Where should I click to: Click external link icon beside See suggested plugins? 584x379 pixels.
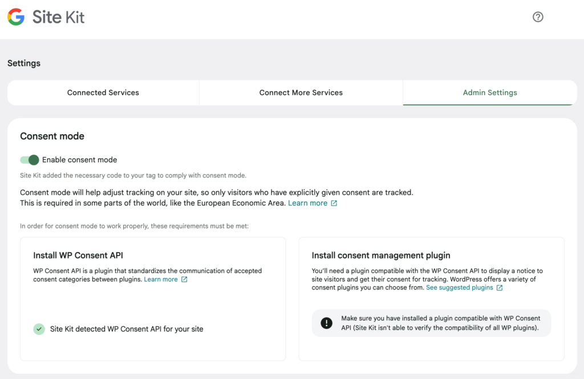pos(500,288)
